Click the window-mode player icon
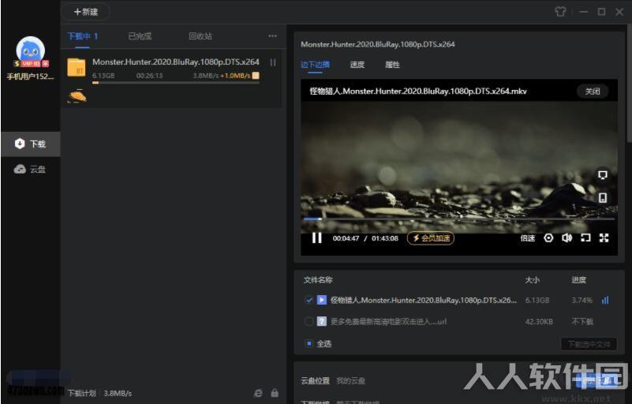Viewport: 632px width, 404px height. click(585, 238)
